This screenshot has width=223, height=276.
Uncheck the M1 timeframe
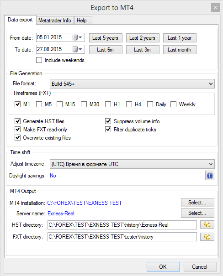click(x=17, y=104)
